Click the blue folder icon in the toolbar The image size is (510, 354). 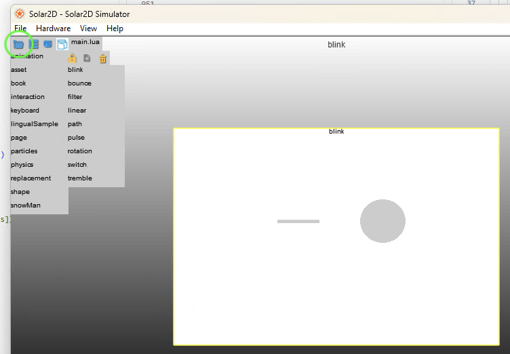click(x=18, y=44)
